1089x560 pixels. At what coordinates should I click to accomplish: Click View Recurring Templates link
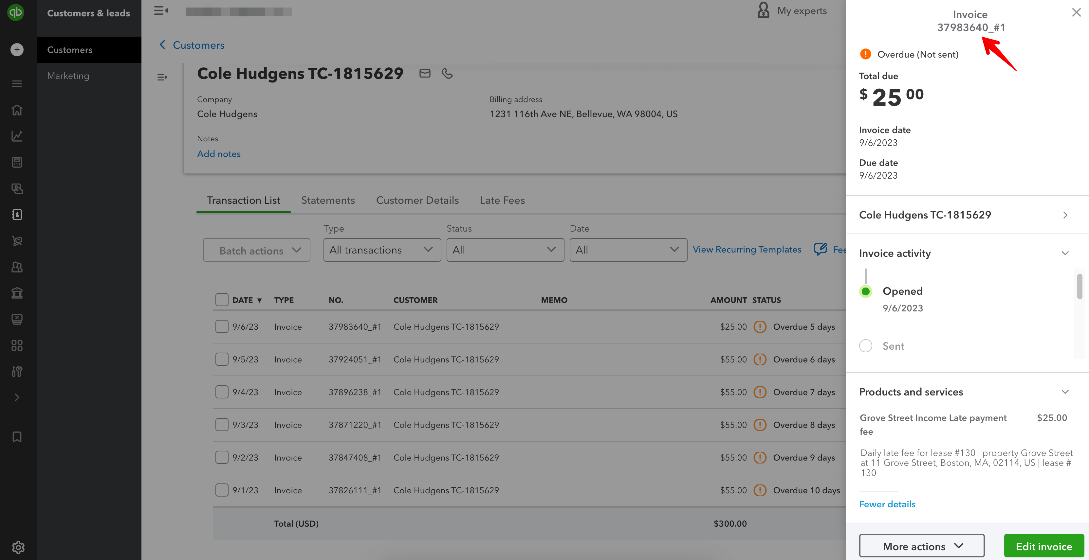coord(747,249)
